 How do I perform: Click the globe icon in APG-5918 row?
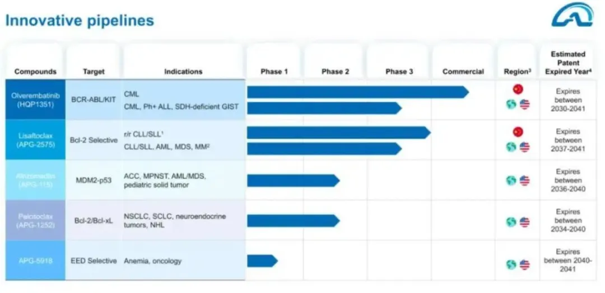coord(511,264)
